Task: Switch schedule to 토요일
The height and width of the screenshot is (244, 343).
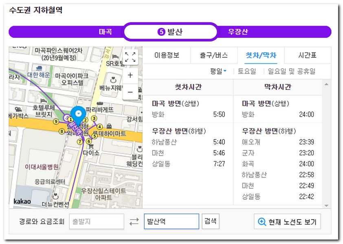Action: (x=247, y=71)
